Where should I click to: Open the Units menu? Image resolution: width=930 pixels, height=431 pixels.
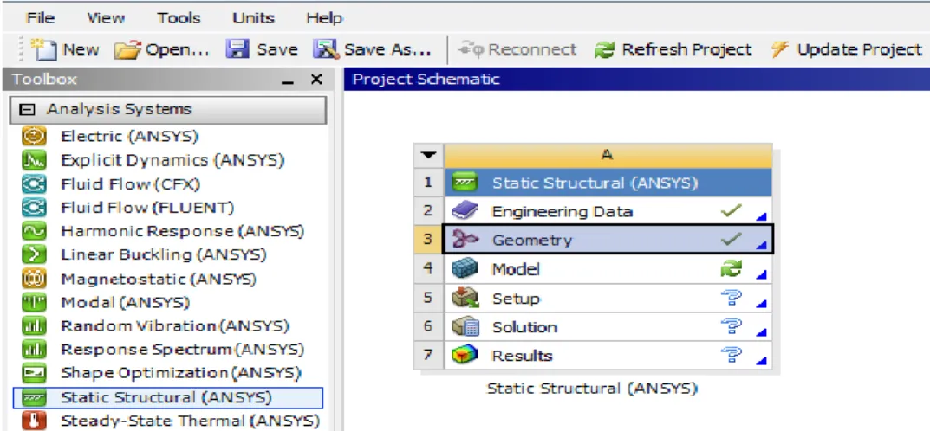(253, 18)
